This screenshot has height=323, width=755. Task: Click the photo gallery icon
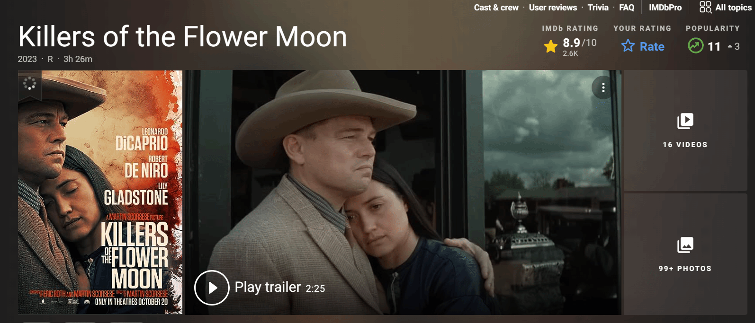(685, 245)
